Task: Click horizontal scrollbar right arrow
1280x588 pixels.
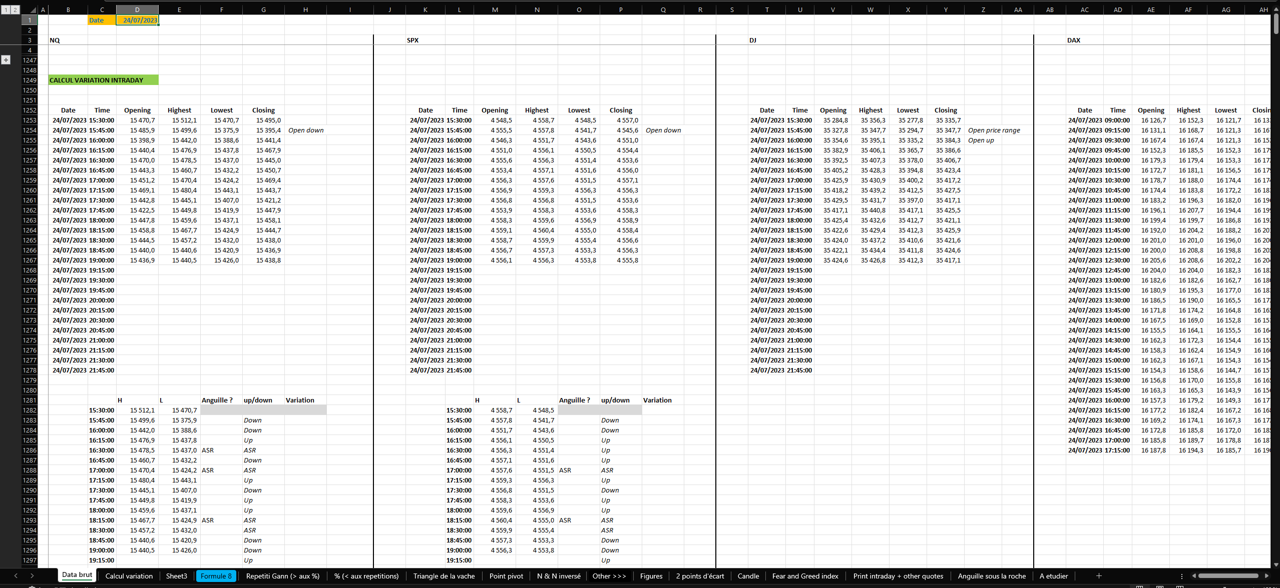Action: pyautogui.click(x=1267, y=576)
